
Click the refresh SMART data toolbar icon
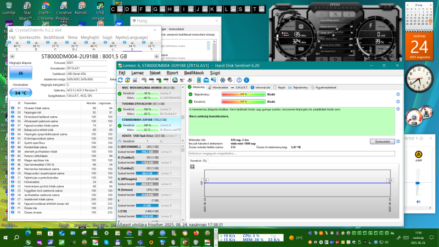click(120, 80)
